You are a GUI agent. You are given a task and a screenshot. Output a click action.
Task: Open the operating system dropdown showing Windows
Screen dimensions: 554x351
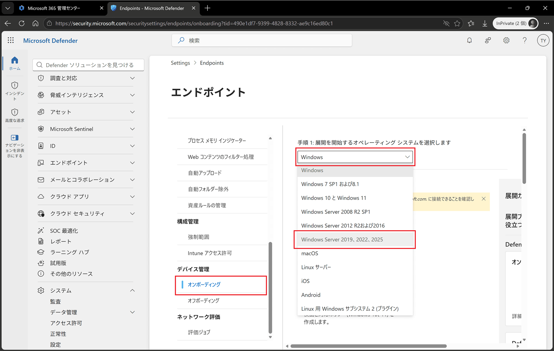pos(355,157)
